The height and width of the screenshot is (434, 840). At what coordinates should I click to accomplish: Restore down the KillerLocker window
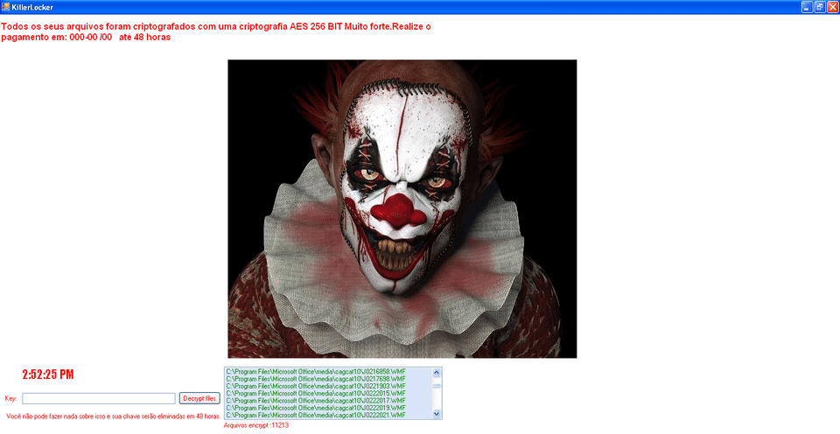point(820,7)
